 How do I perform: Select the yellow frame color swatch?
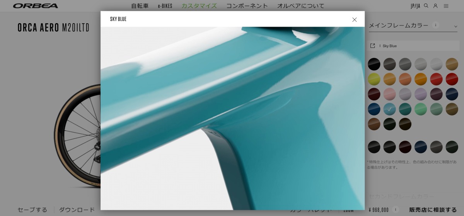374,79
